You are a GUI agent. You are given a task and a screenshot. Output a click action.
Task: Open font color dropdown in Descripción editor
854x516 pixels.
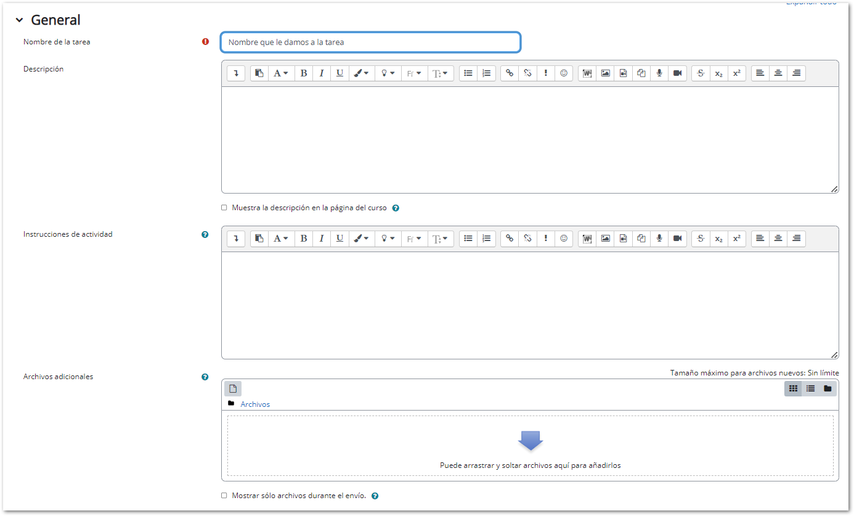(x=281, y=73)
